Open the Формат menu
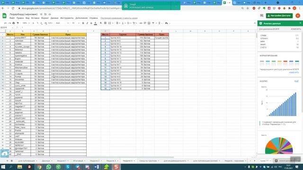This screenshot has width=303, height=170. 45,18
